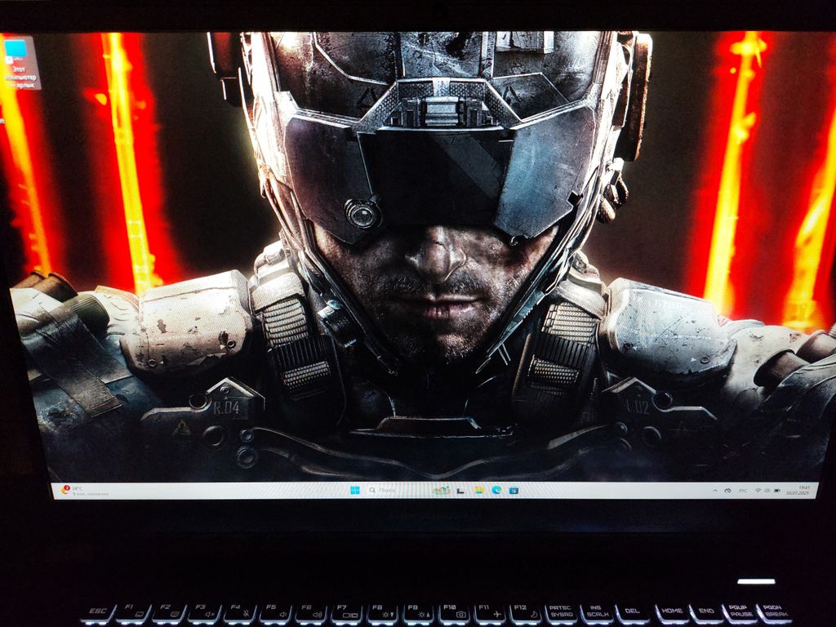
Task: Open Microsoft Edge from the taskbar
Action: coord(496,491)
